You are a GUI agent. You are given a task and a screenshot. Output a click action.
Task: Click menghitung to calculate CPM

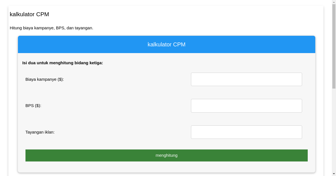click(x=167, y=155)
